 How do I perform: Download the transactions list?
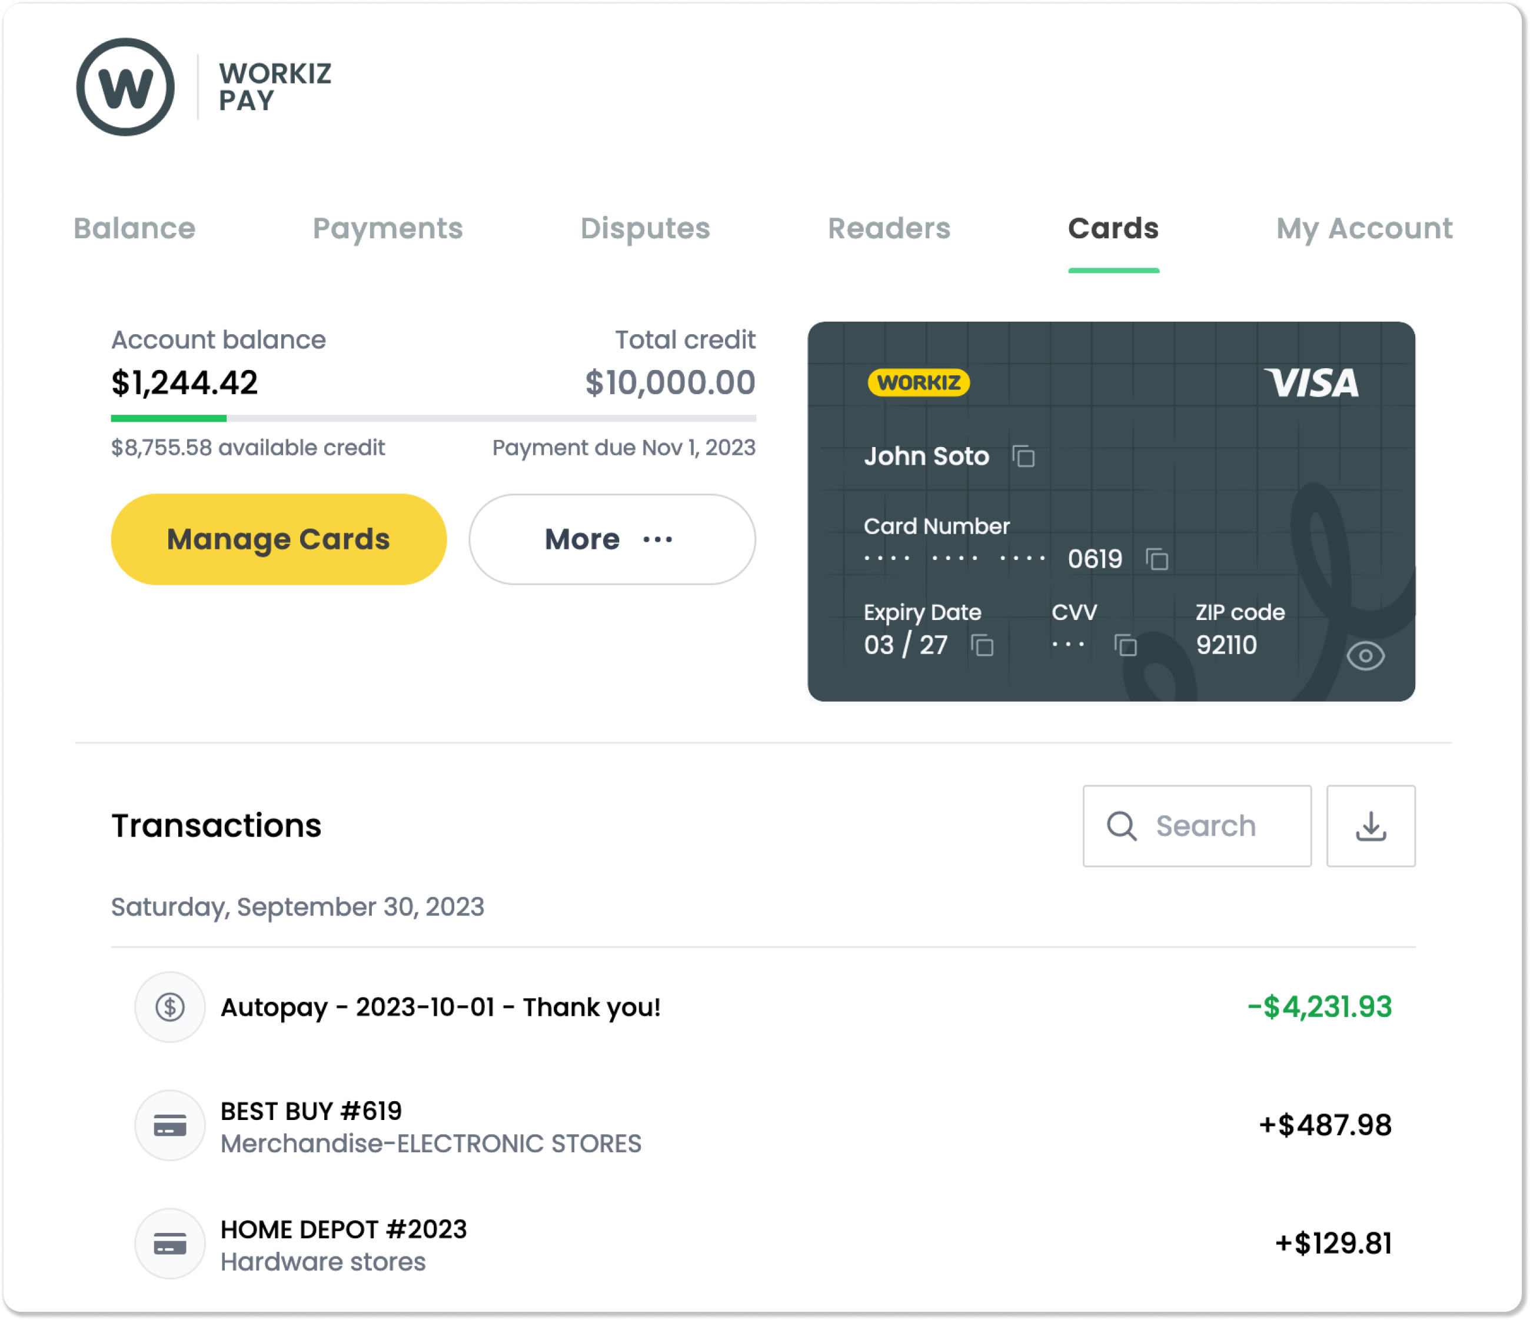[1371, 826]
